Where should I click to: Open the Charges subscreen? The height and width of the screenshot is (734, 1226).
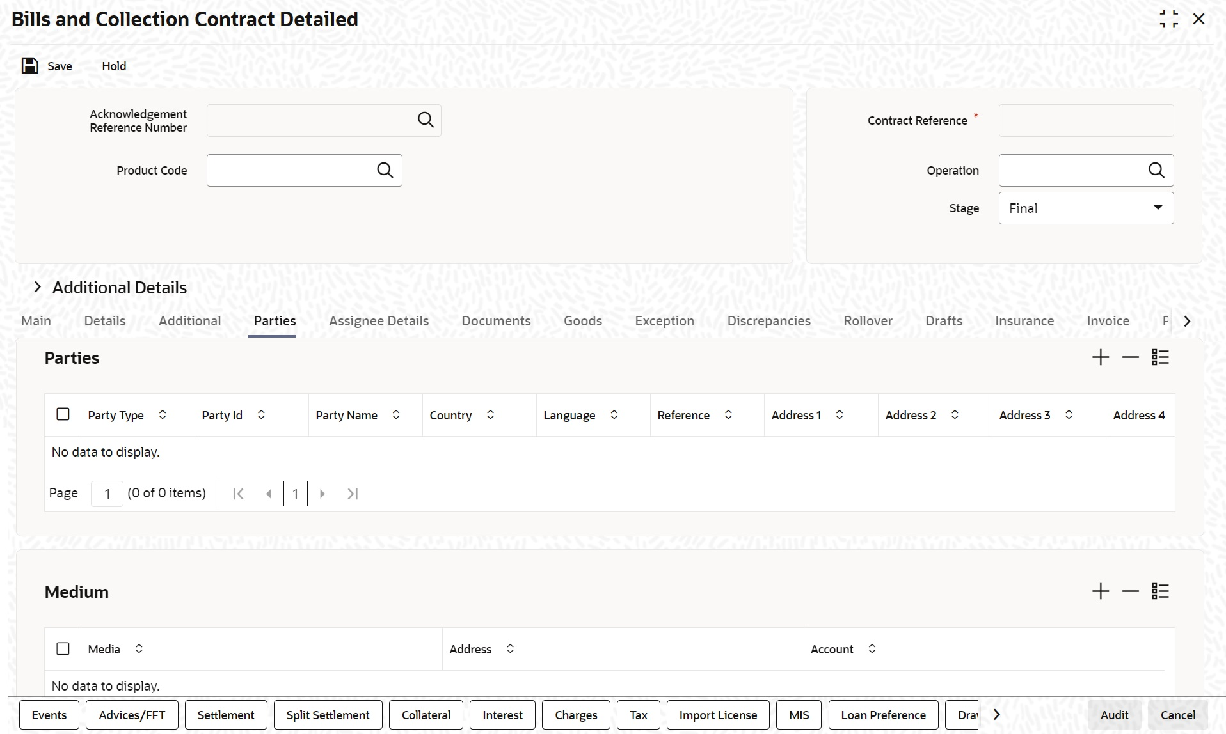[576, 715]
